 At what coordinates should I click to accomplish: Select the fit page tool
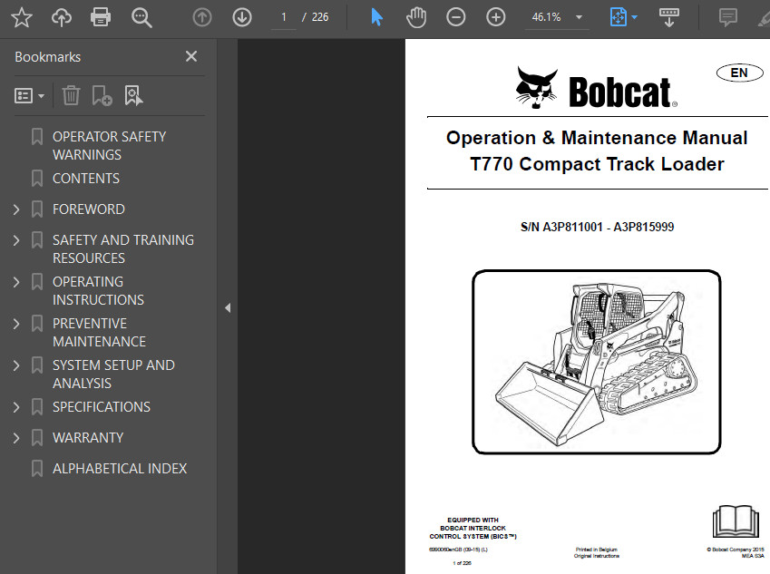tap(619, 17)
